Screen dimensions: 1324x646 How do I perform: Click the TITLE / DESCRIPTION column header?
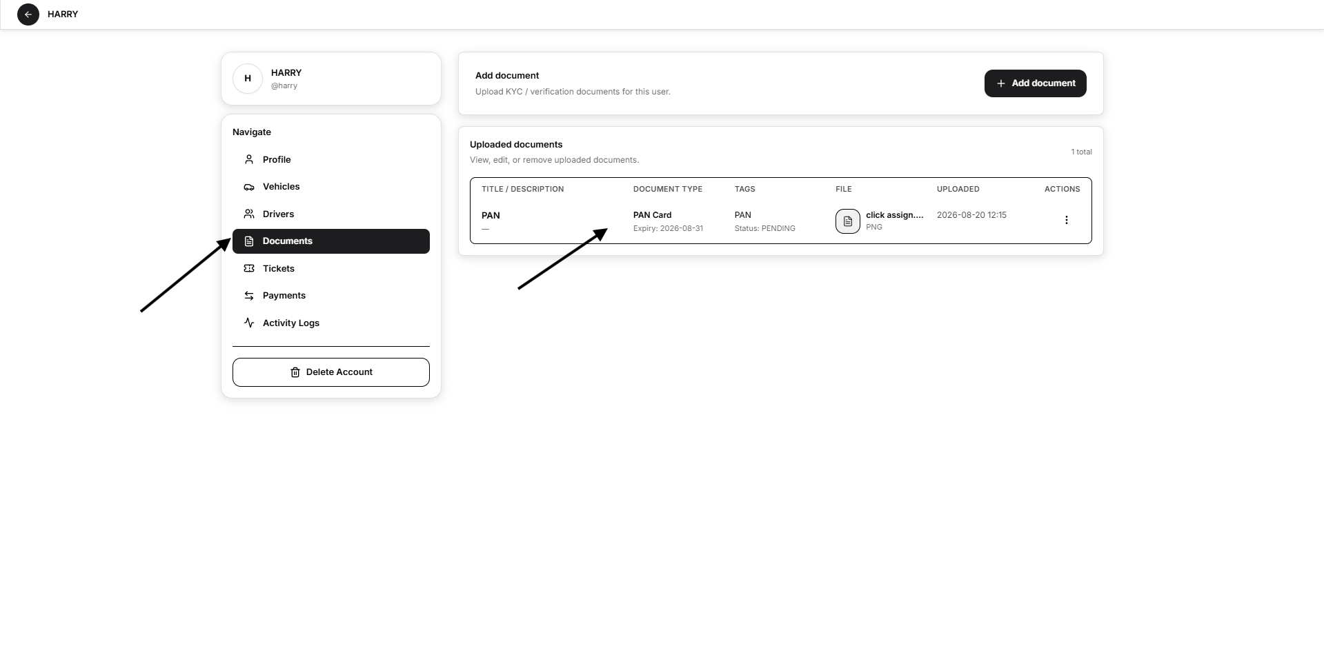click(x=522, y=189)
